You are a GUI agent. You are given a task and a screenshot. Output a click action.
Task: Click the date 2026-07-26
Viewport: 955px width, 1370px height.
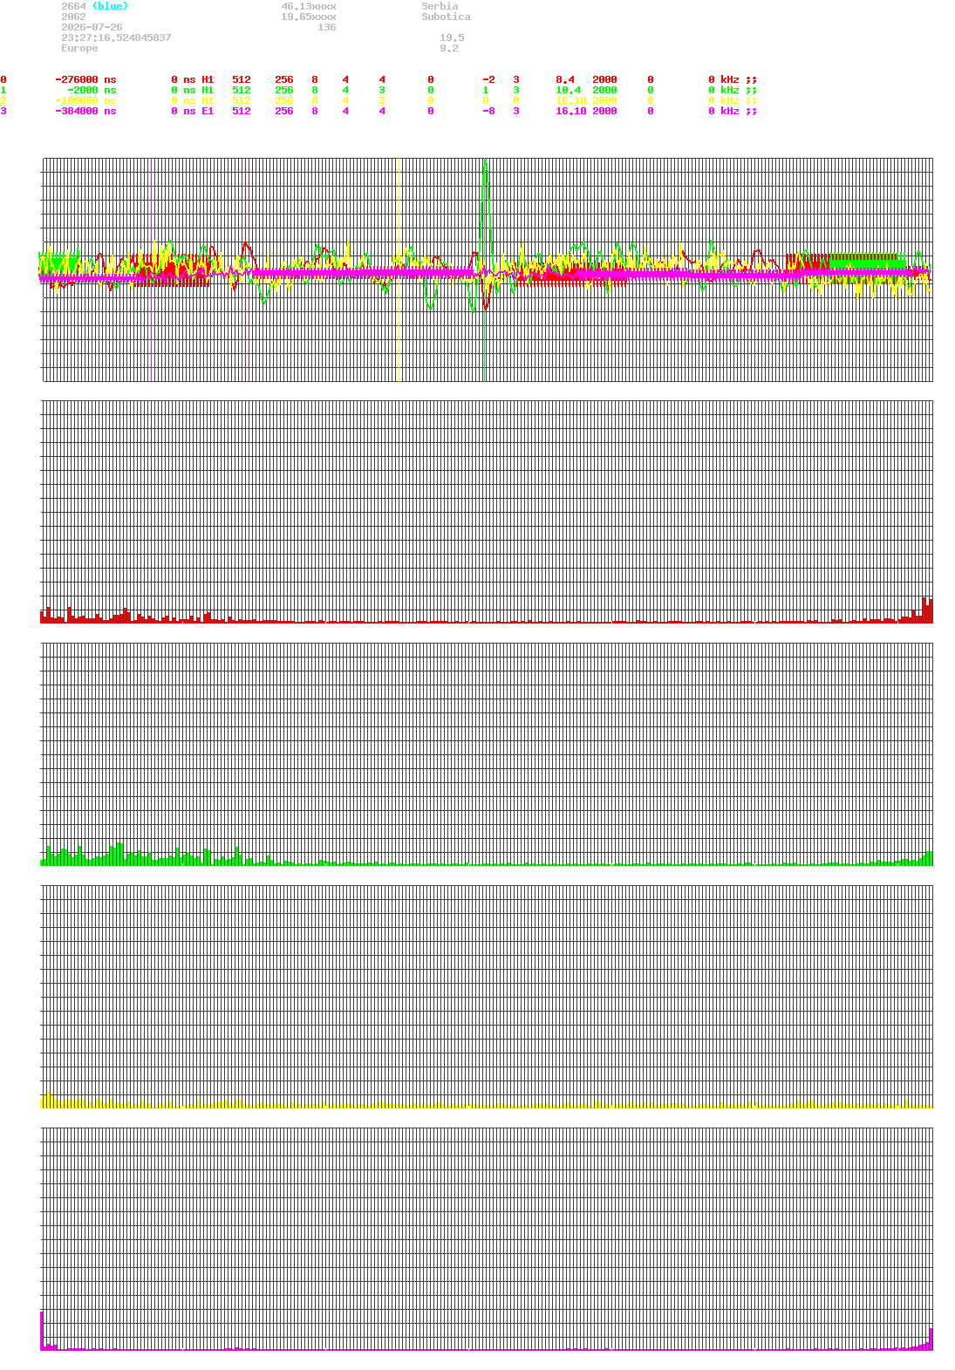pyautogui.click(x=92, y=27)
